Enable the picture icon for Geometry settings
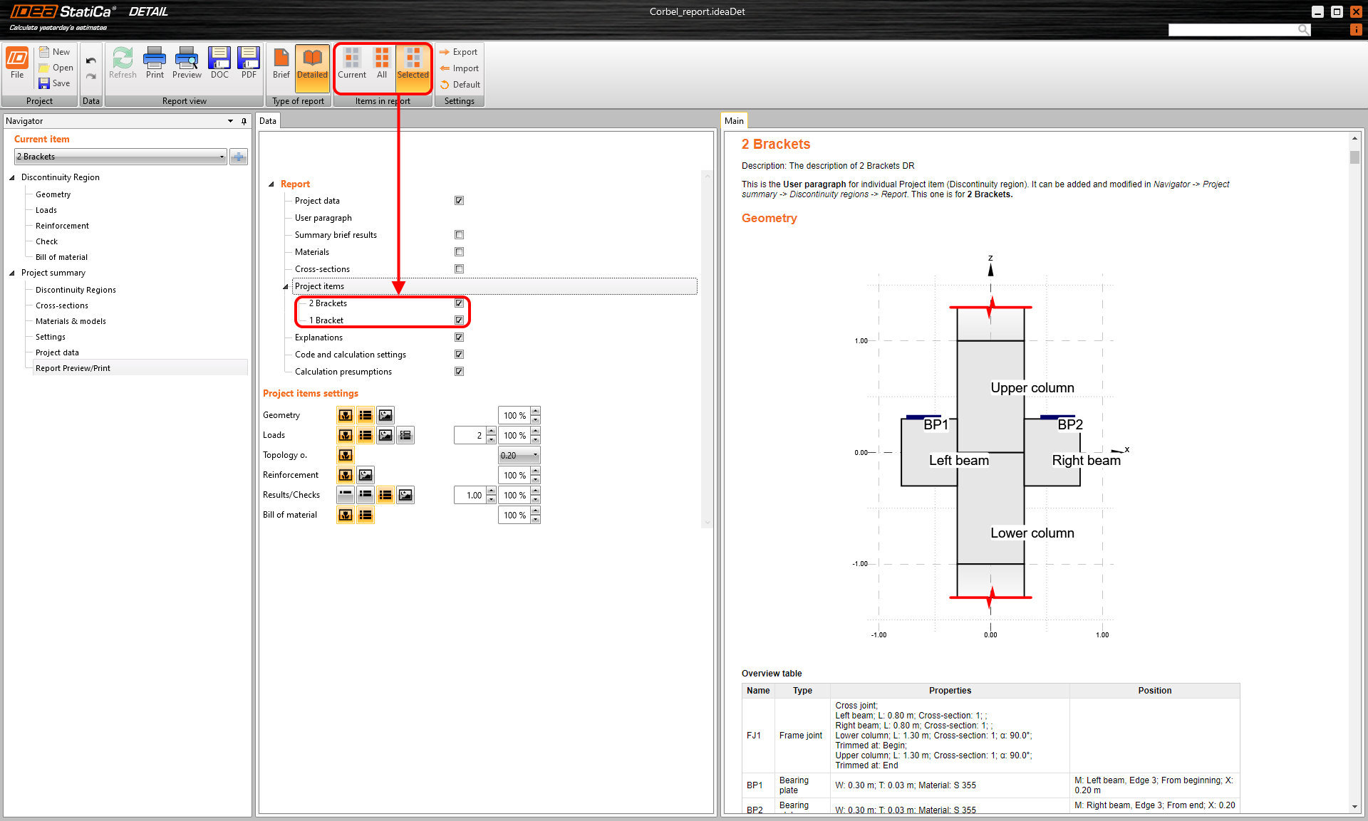 385,415
